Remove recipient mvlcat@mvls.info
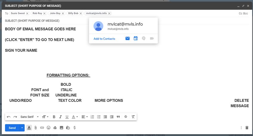The height and width of the screenshot is (136, 253). coord(109,13)
